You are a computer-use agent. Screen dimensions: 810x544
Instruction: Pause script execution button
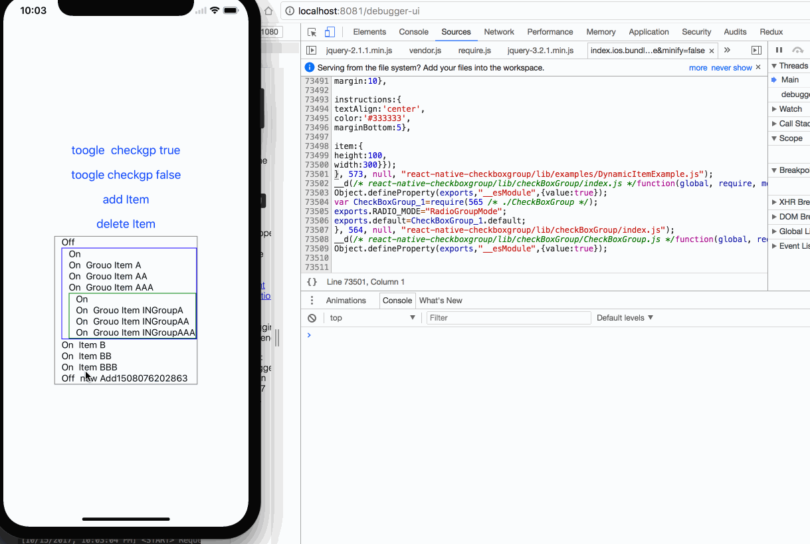(x=779, y=51)
